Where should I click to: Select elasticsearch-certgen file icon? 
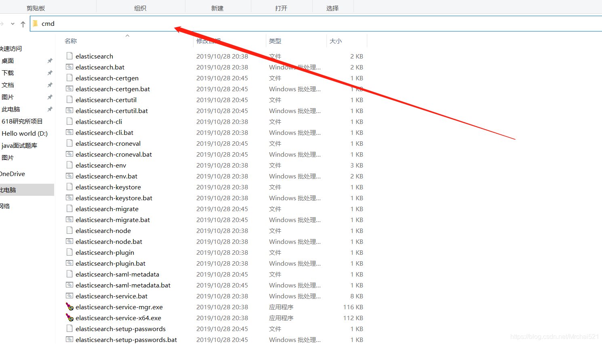[x=69, y=78]
